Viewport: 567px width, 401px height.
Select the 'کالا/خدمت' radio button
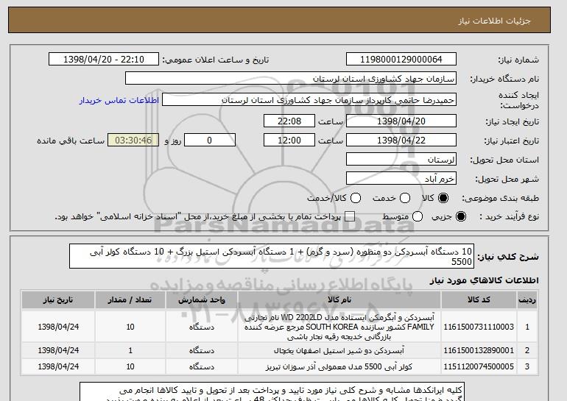[x=356, y=198]
